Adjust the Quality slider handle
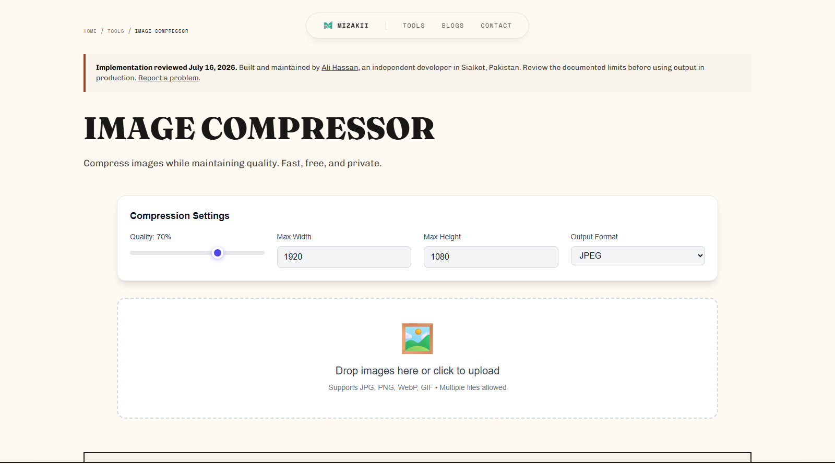835x464 pixels. [218, 253]
